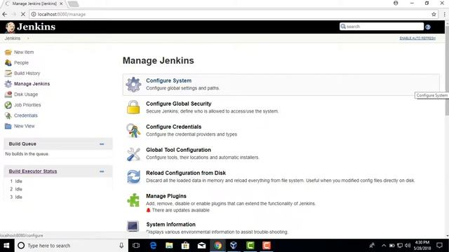This screenshot has width=449, height=252.
Task: Open the Build History sidebar link
Action: [27, 73]
